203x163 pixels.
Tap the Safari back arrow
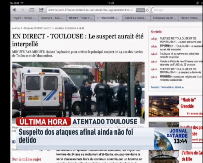[x=14, y=10]
